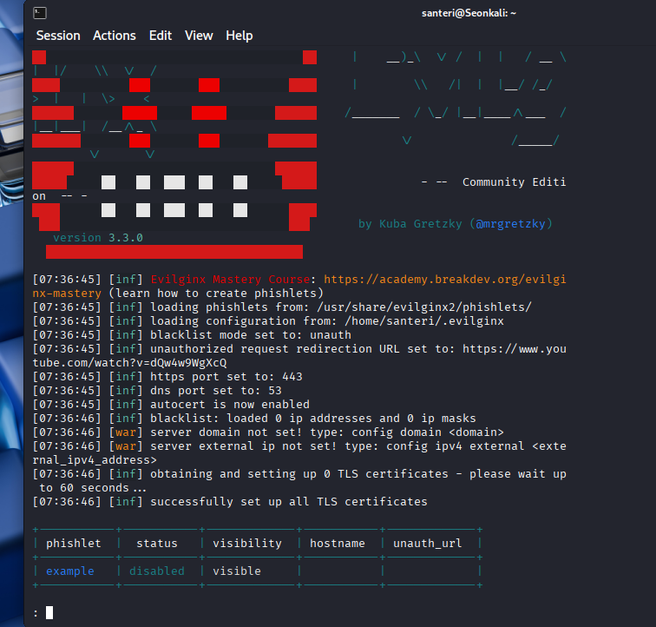Screen dimensions: 656x627
Task: Open the Session menu
Action: [x=58, y=36]
